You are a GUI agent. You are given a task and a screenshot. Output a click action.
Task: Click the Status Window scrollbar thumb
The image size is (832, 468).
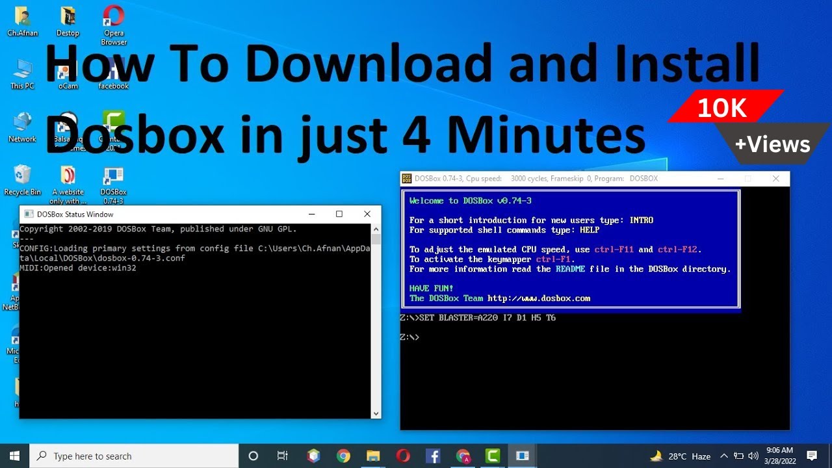point(376,239)
